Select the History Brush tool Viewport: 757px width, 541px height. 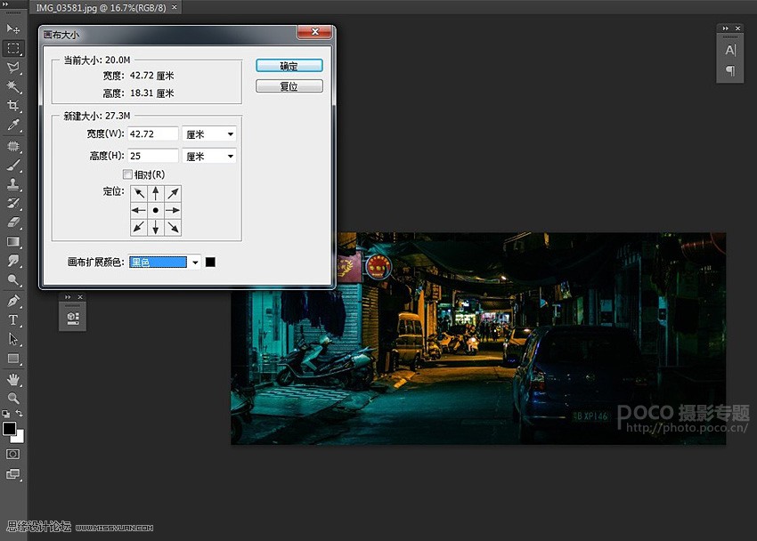[13, 203]
